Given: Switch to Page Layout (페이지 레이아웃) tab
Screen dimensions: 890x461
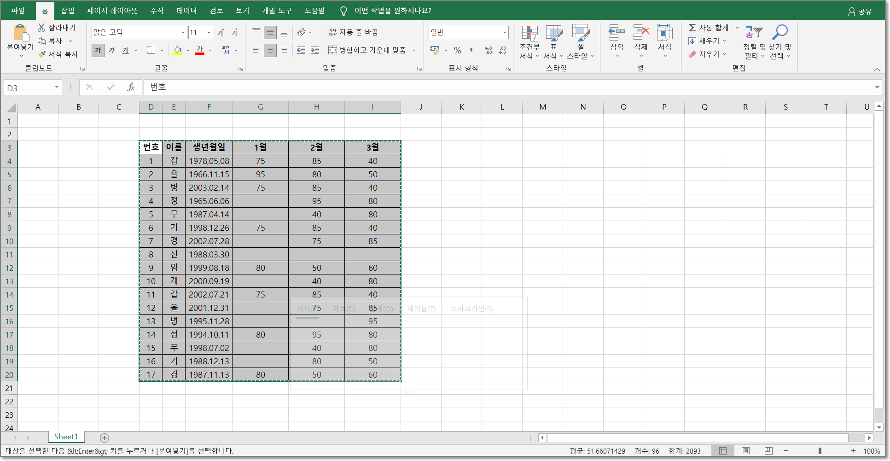Looking at the screenshot, I should point(112,11).
